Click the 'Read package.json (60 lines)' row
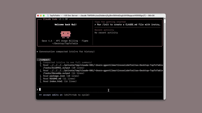The image size is (202, 113). (61, 76)
